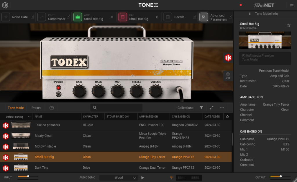Click the BASS knob

(x=98, y=91)
